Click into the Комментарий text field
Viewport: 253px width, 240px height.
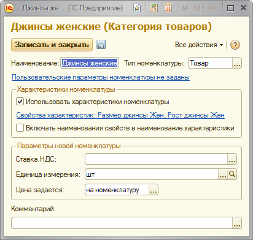pyautogui.click(x=122, y=223)
